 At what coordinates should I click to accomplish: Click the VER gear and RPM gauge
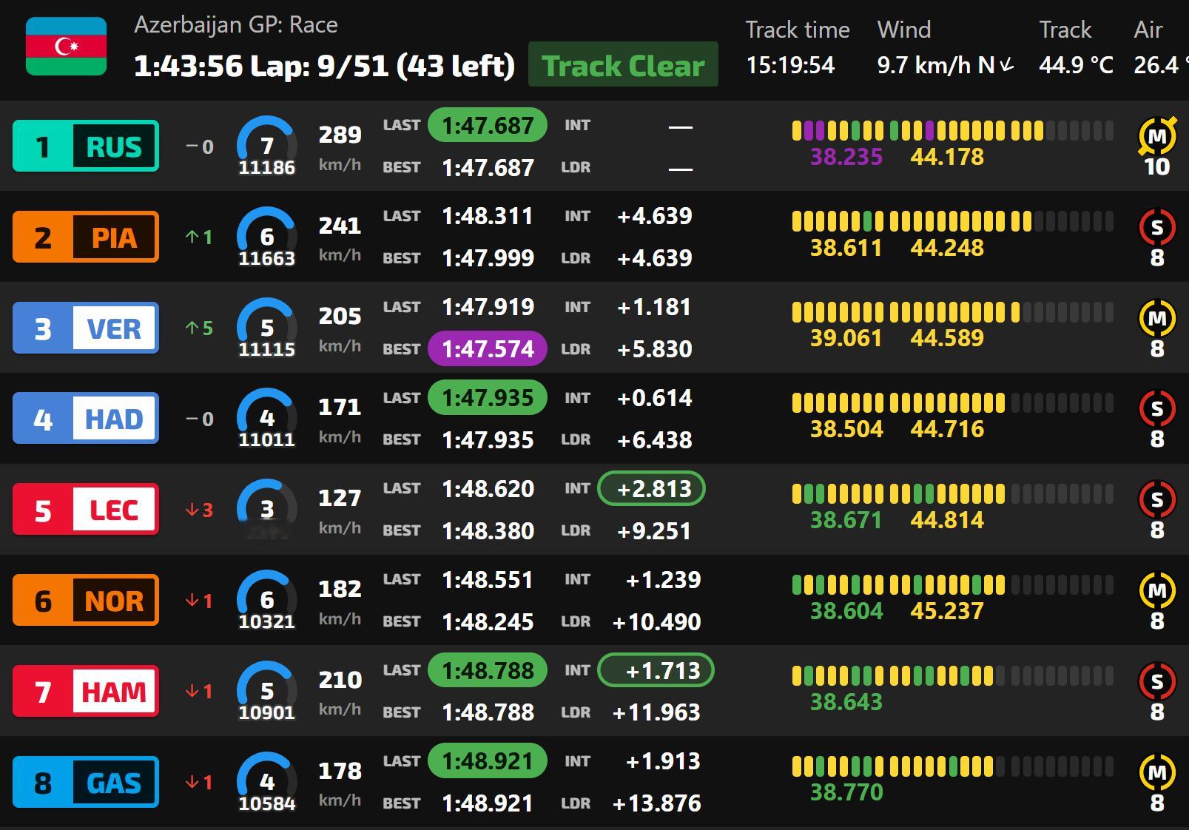click(266, 328)
